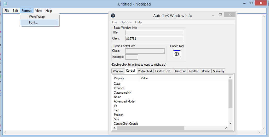The width and height of the screenshot is (269, 137).
Task: Choose Font... from the Format menu
Action: (x=39, y=22)
